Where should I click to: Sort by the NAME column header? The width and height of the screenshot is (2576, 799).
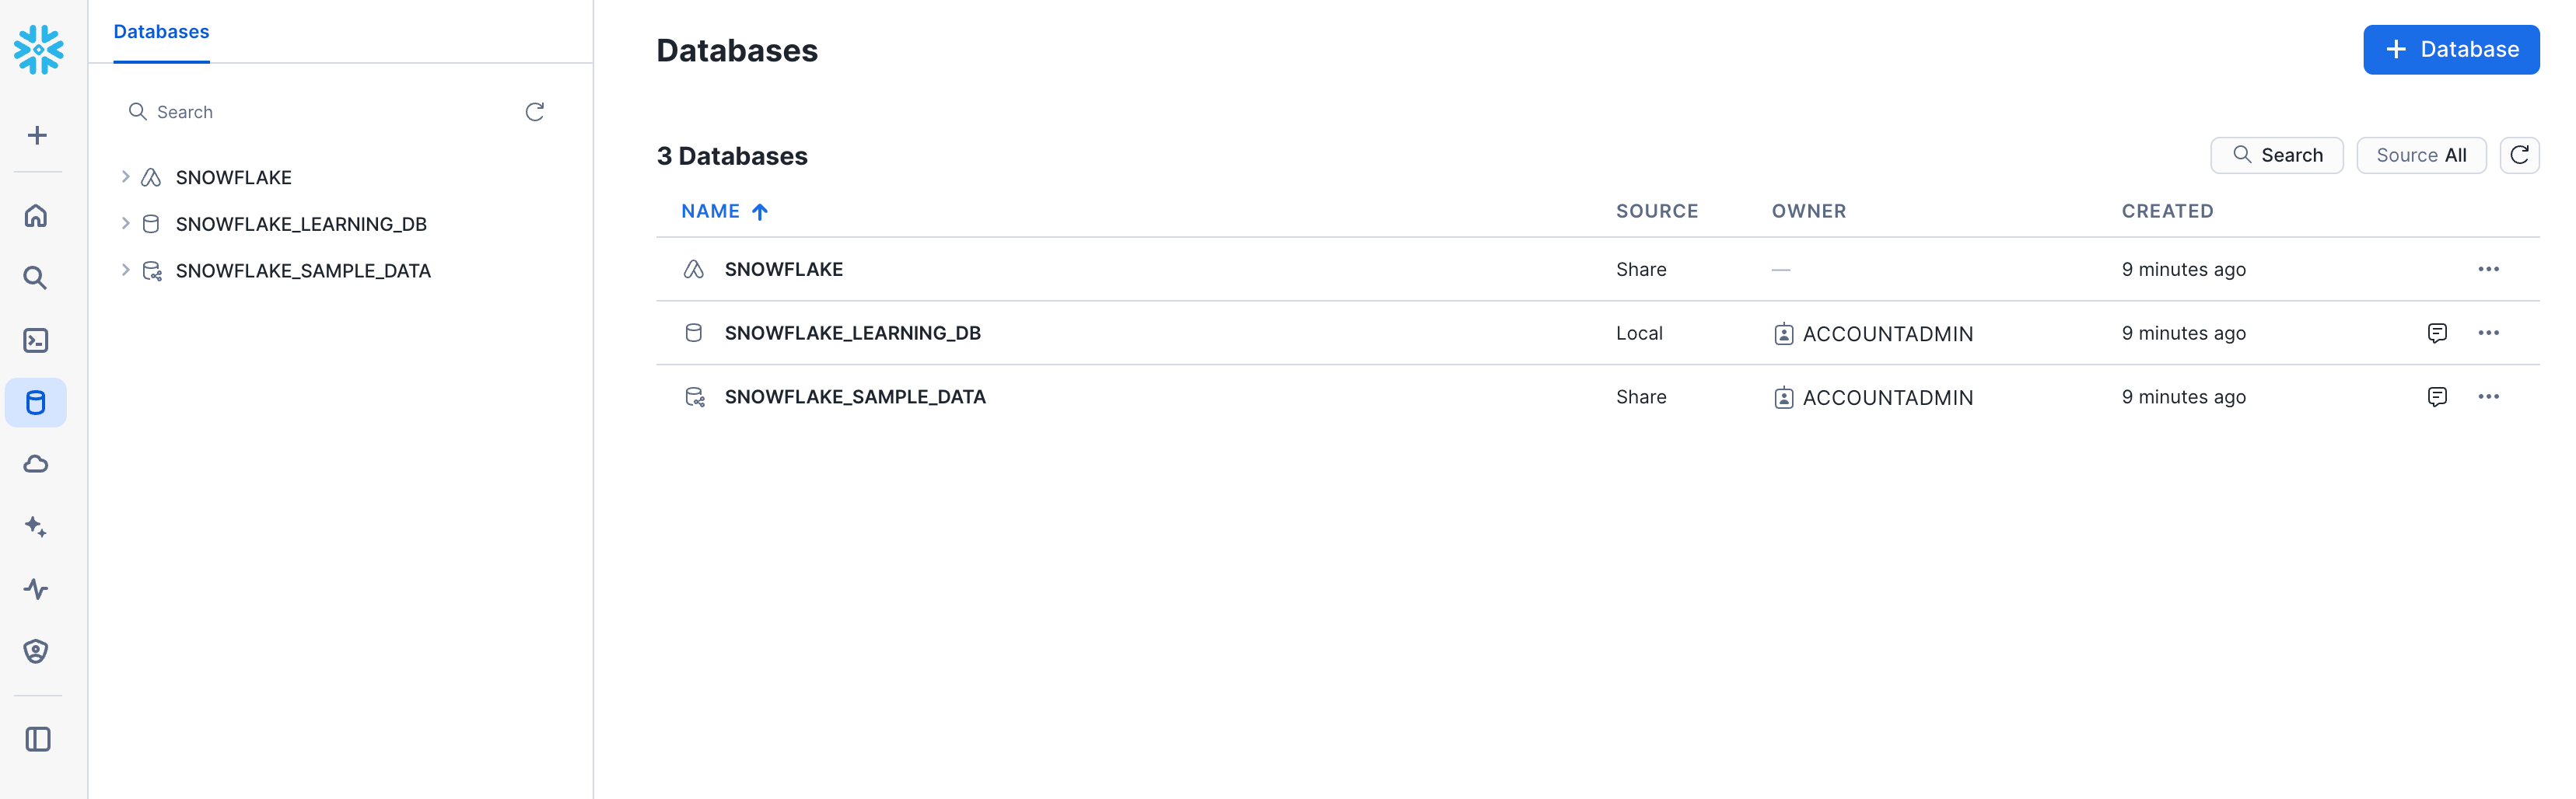point(710,211)
